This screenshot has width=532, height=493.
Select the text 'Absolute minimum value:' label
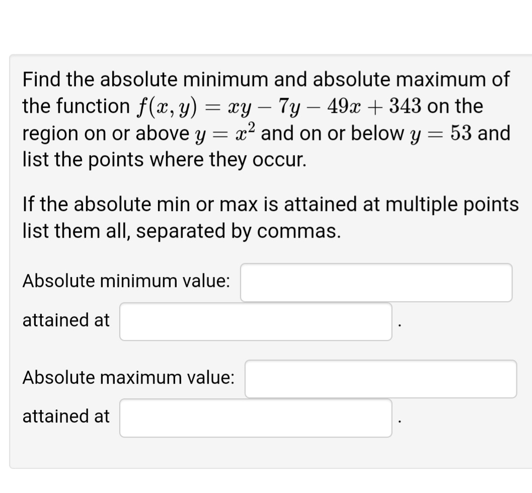pyautogui.click(x=126, y=281)
